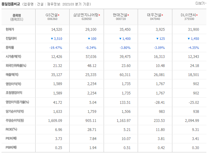Viewport: 210px width, 156px height.
Task: Click the 현재가 row label
Action: point(10,29)
